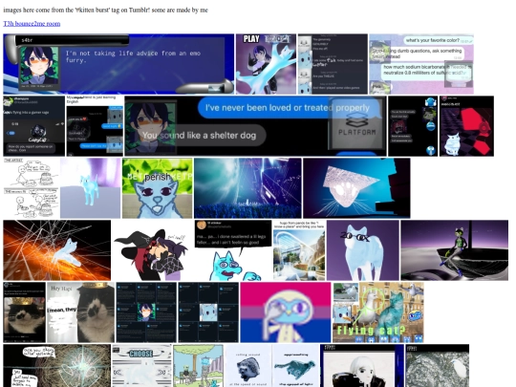The width and height of the screenshot is (516, 387).
Task: Open the dark chat thumbnail with blue avatars
Action: point(413,126)
